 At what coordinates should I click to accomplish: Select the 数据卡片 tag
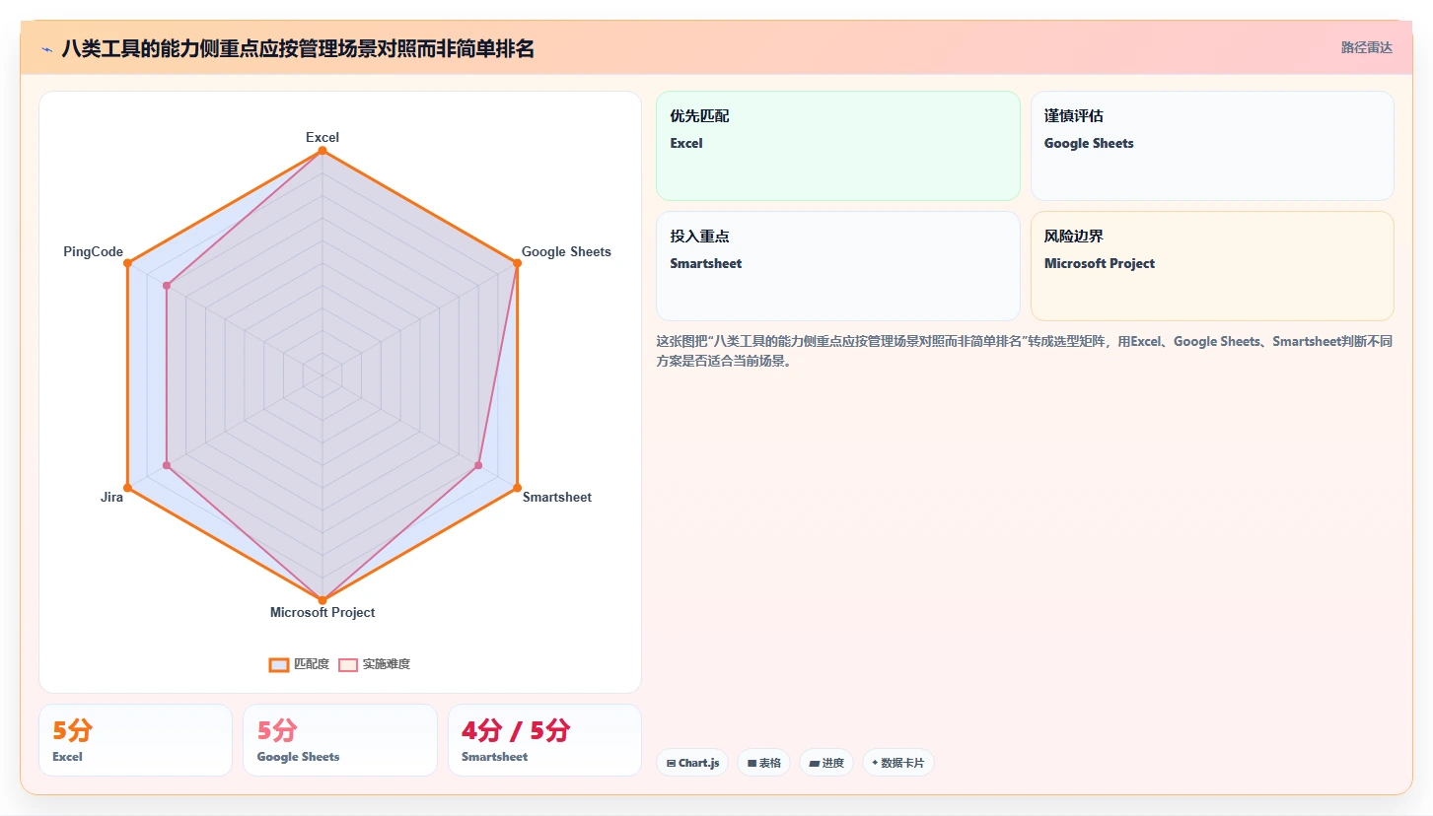click(898, 763)
